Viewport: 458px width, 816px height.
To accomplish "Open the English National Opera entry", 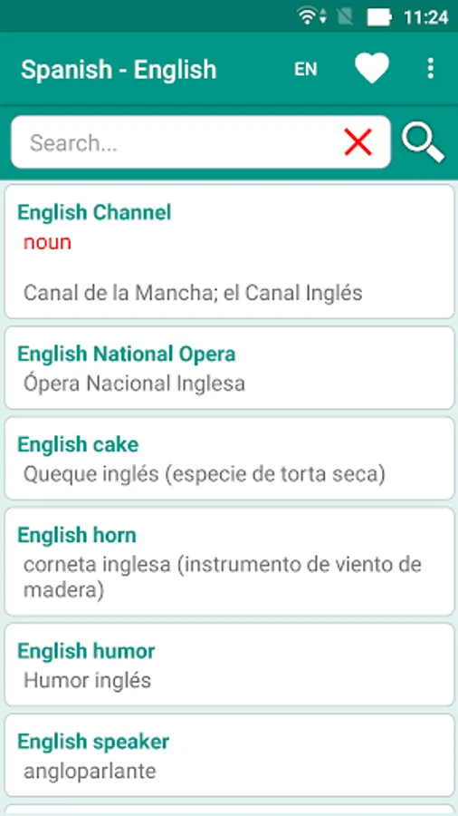I will point(230,367).
